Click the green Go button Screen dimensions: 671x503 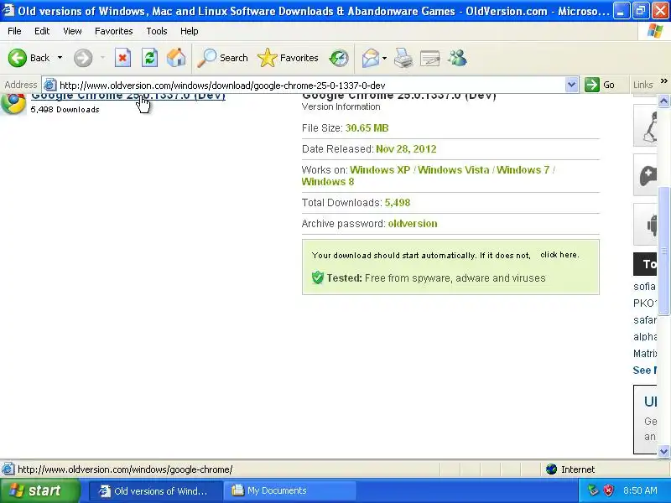600,85
